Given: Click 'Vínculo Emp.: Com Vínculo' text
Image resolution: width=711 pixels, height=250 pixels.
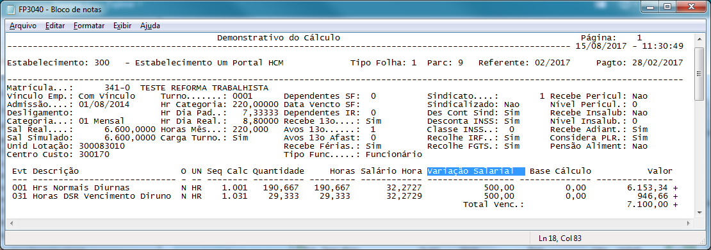Looking at the screenshot, I should 70,96.
